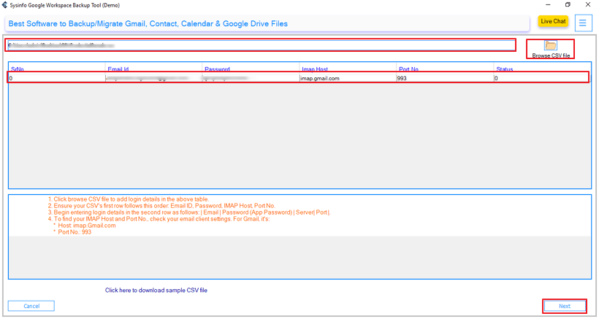Restore down the application window
599x319 pixels.
tap(568, 4)
